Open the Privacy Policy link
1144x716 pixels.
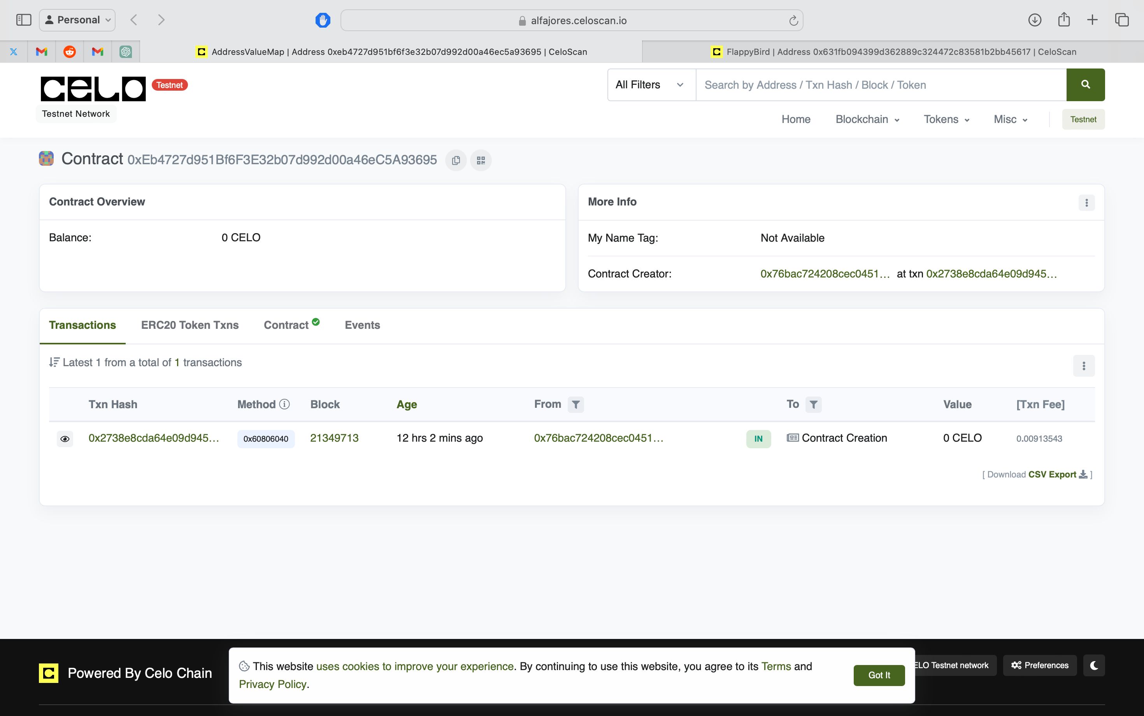point(272,684)
